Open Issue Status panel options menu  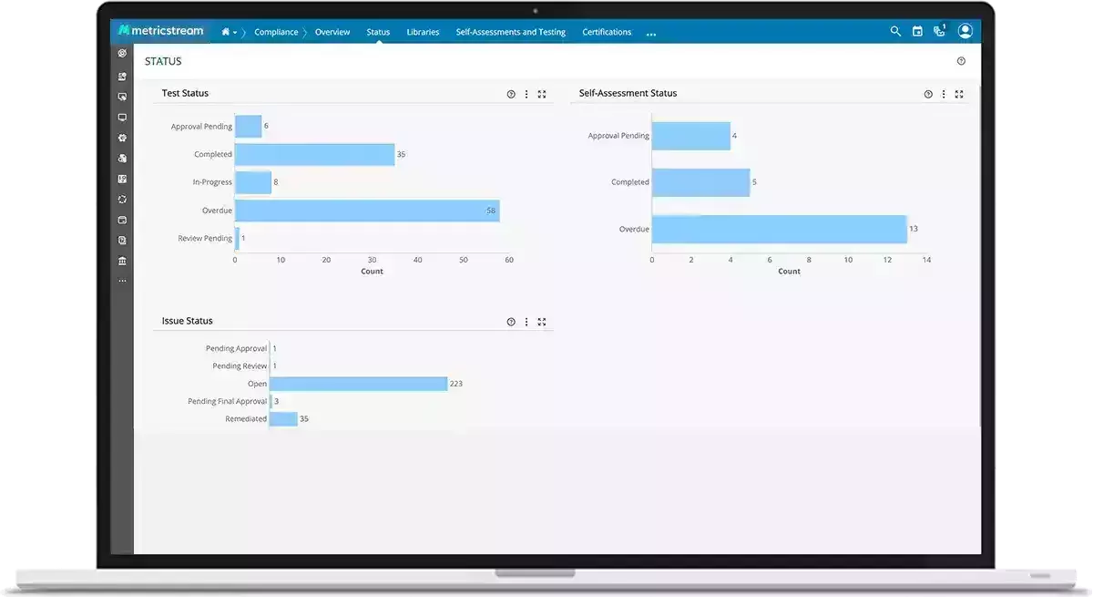pos(526,322)
